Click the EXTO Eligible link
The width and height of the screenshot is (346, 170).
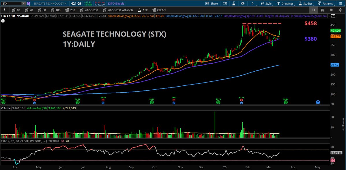(116, 3)
